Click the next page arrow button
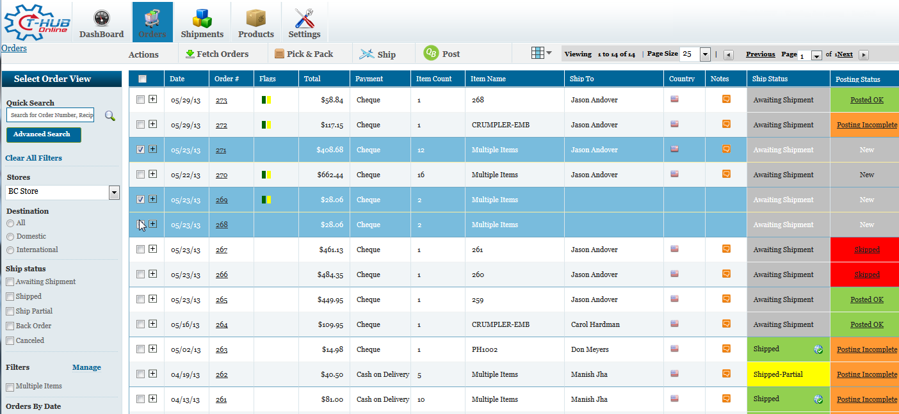 [x=864, y=55]
